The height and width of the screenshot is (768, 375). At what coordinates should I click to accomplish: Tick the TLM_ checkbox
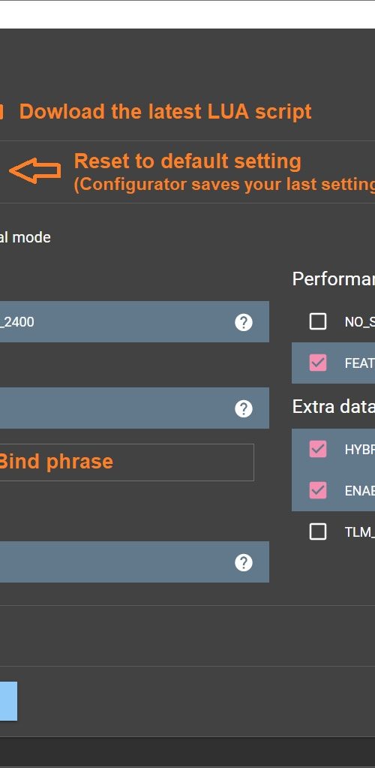coord(318,532)
